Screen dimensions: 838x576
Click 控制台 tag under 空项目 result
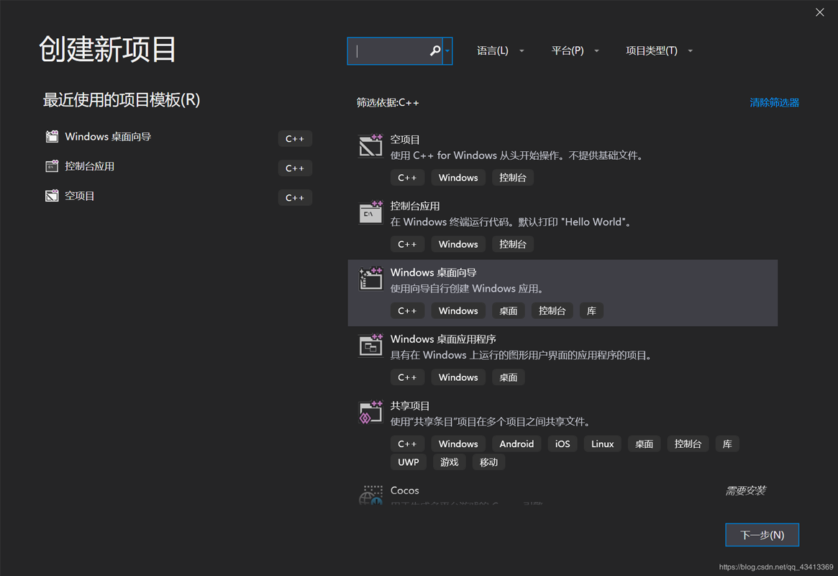click(x=513, y=178)
